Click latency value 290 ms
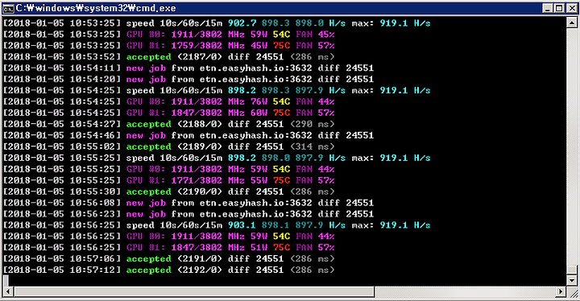Screen dimensions: 580x301 point(313,124)
